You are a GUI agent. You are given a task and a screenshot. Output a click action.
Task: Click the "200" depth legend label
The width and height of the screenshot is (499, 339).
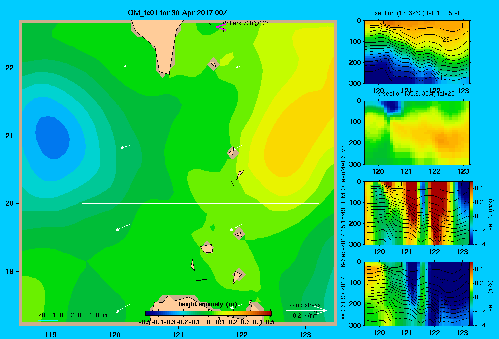43,315
